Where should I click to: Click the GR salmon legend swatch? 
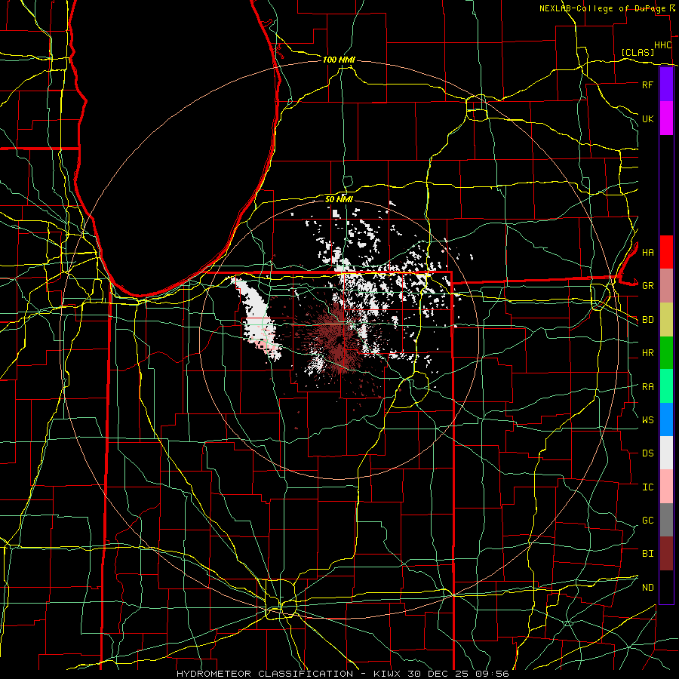pos(666,285)
